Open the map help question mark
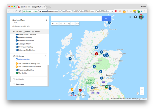 [138, 94]
